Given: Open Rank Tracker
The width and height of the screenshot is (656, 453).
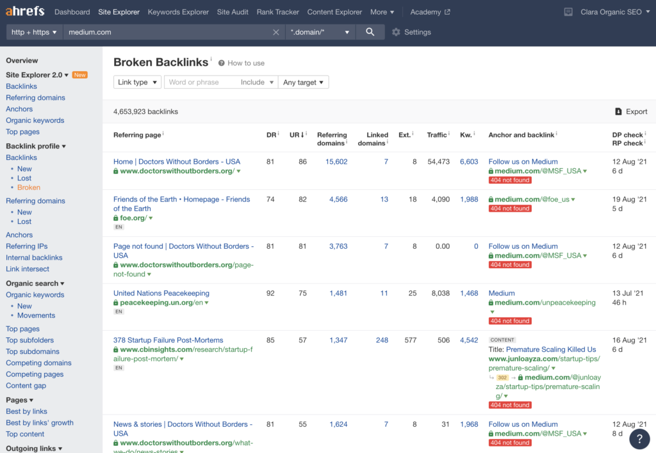Looking at the screenshot, I should (278, 12).
